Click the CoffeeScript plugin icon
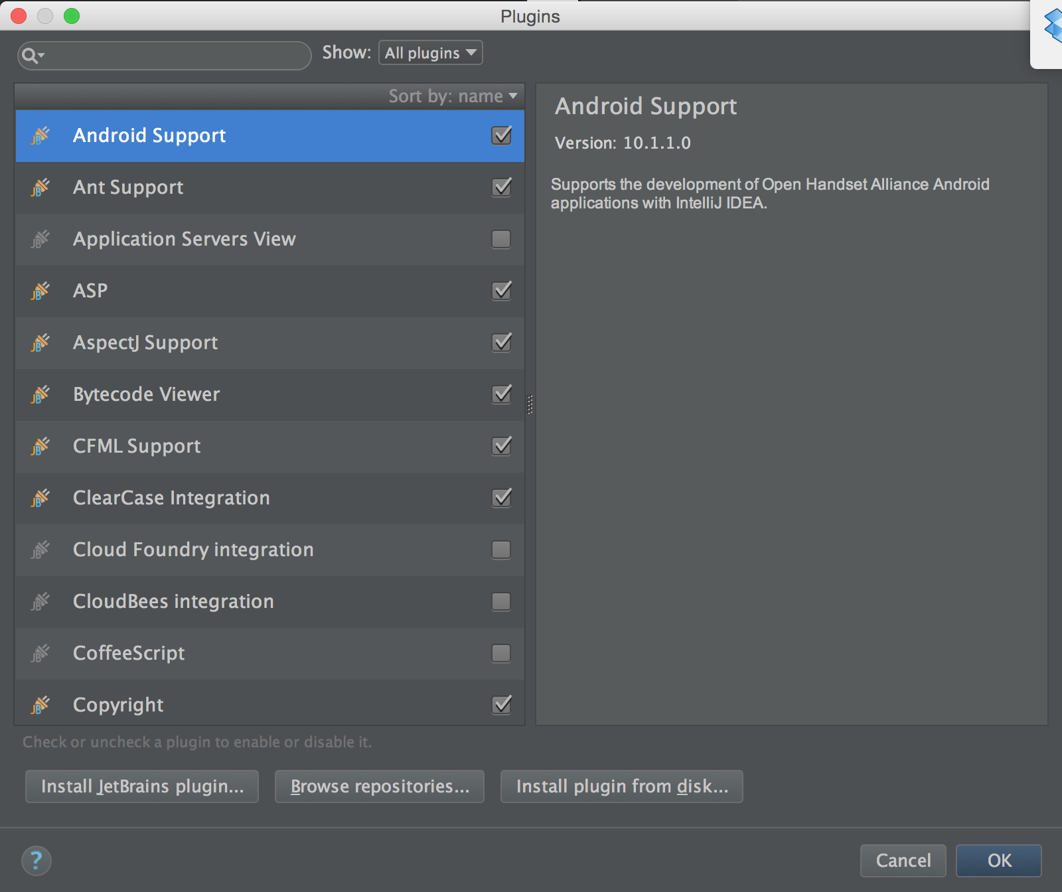 click(40, 653)
